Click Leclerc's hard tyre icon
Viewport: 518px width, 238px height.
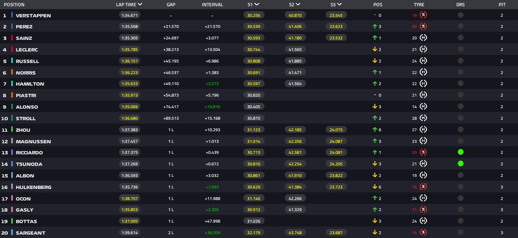pyautogui.click(x=423, y=49)
